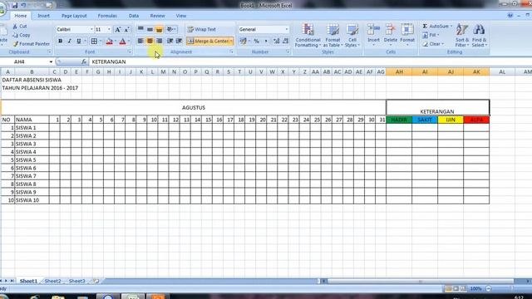This screenshot has width=532, height=299.
Task: Click AutoSum button
Action: click(x=437, y=26)
